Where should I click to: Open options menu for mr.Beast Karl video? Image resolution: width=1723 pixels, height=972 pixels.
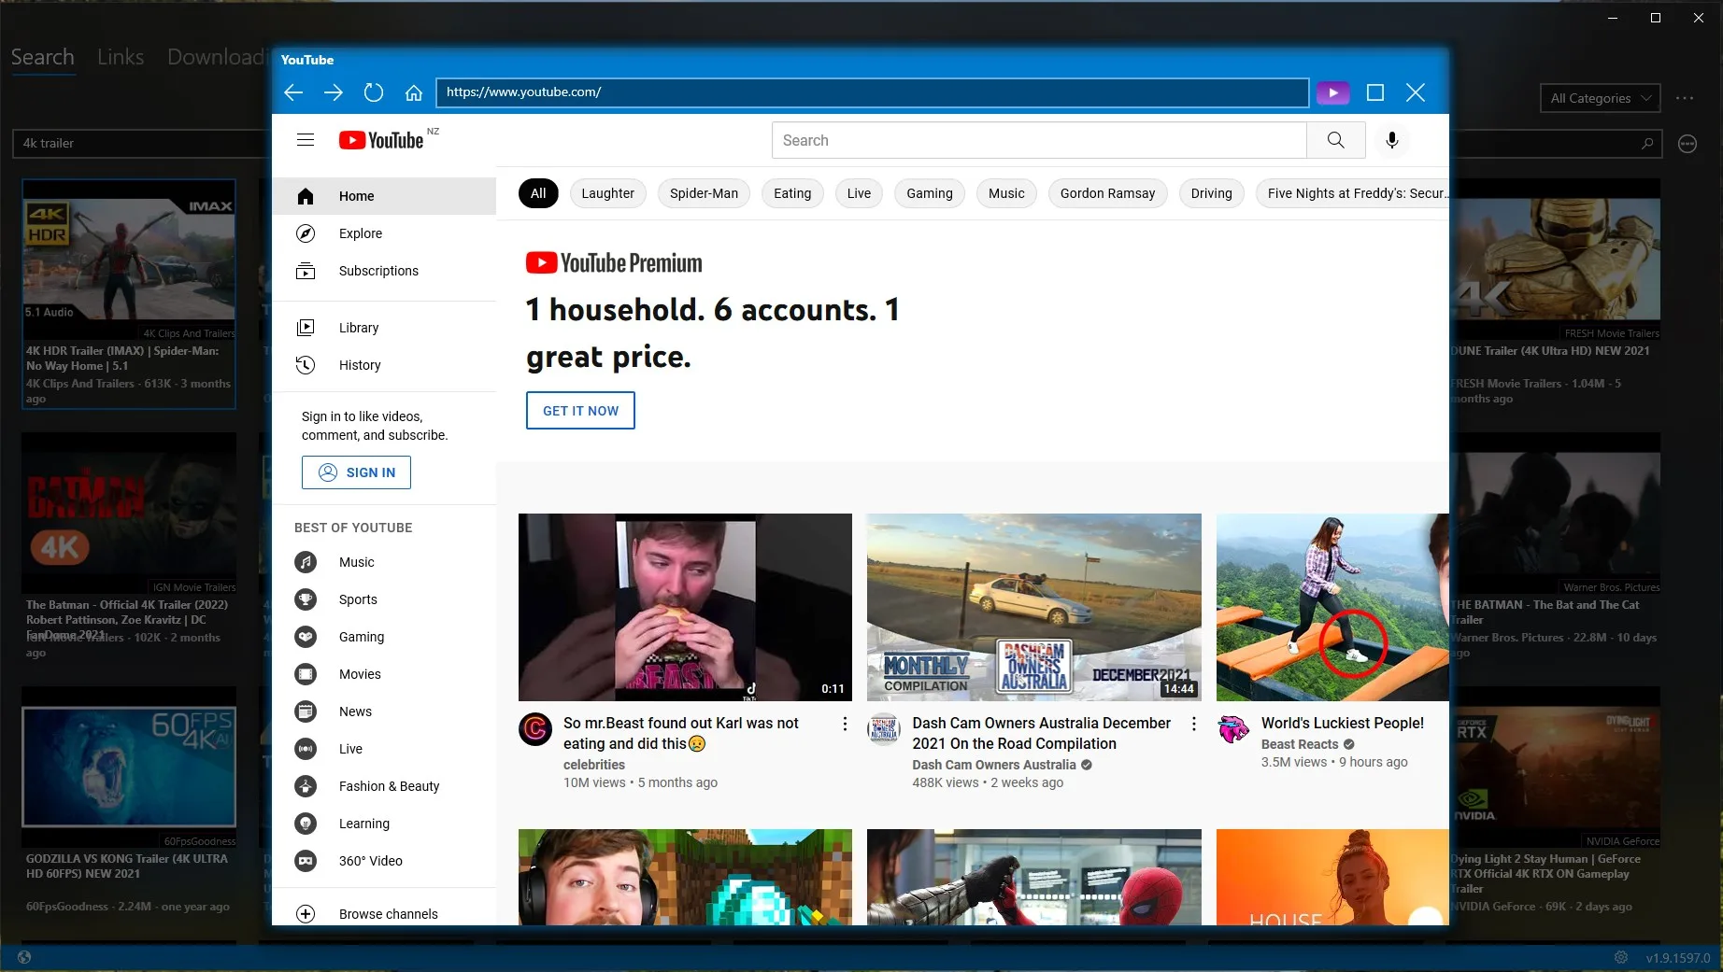[x=845, y=724]
